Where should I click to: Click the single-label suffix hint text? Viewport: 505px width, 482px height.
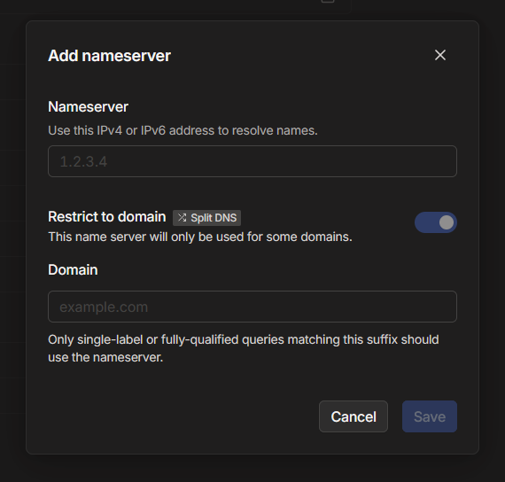(244, 348)
